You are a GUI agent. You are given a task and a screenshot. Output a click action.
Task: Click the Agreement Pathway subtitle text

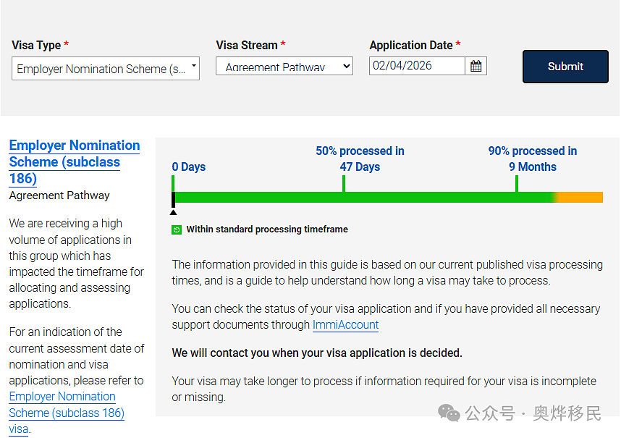pyautogui.click(x=59, y=195)
